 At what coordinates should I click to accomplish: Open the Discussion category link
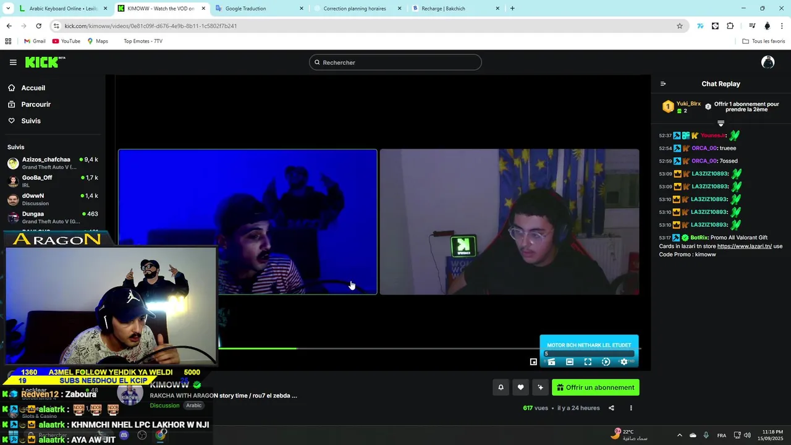164,405
